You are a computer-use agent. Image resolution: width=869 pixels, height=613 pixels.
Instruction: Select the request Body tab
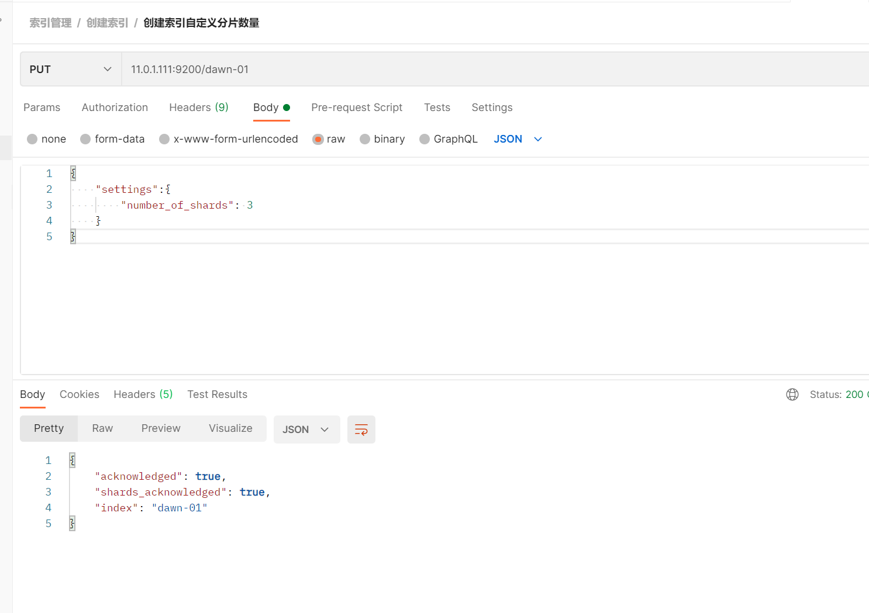[271, 108]
